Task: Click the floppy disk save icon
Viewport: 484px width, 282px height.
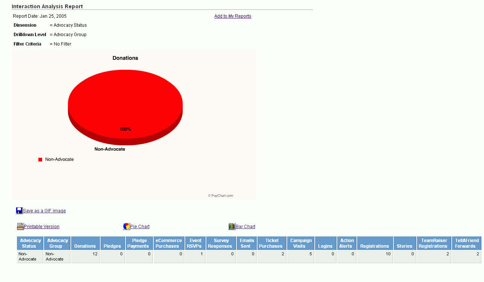Action: click(x=19, y=210)
